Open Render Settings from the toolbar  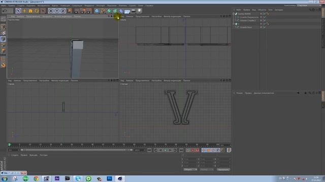tap(89, 11)
